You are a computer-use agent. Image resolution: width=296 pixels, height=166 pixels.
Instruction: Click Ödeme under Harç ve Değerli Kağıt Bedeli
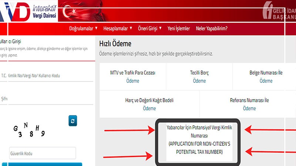tap(149, 108)
